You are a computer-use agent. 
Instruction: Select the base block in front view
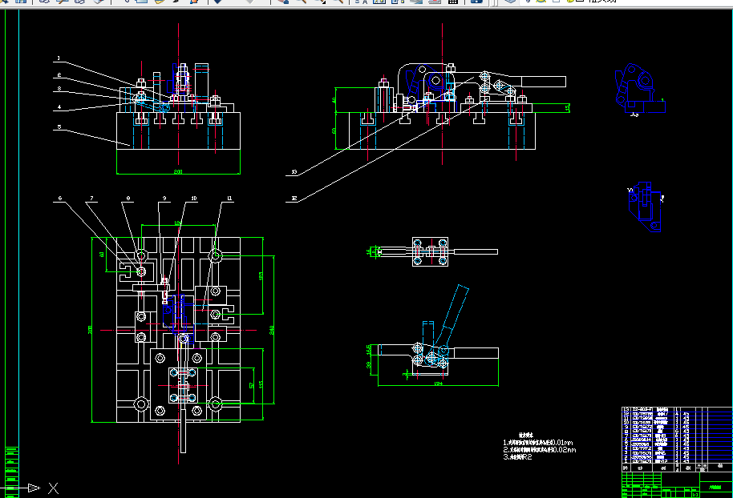tap(178, 131)
